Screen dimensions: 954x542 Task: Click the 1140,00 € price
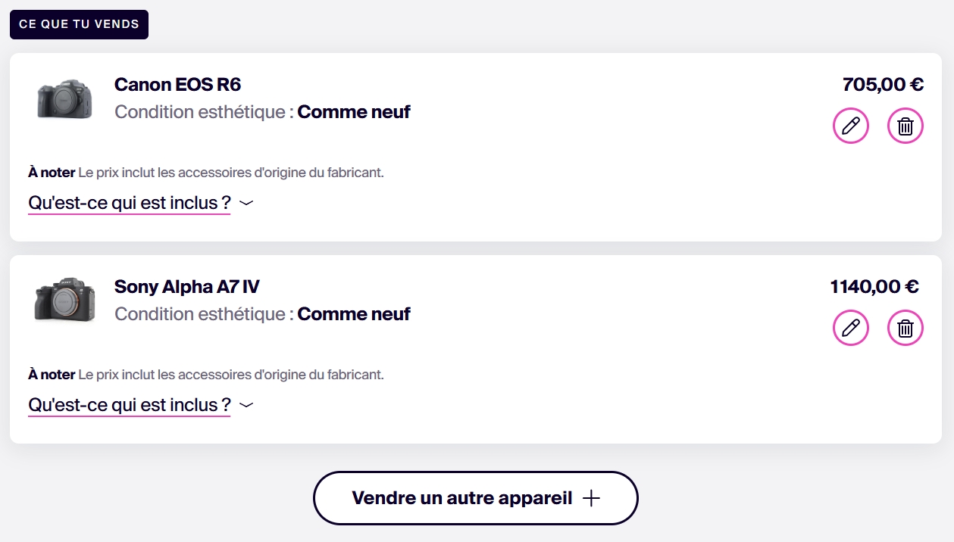(x=874, y=286)
